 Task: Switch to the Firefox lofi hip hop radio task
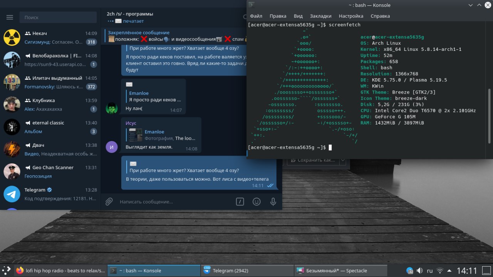point(60,270)
